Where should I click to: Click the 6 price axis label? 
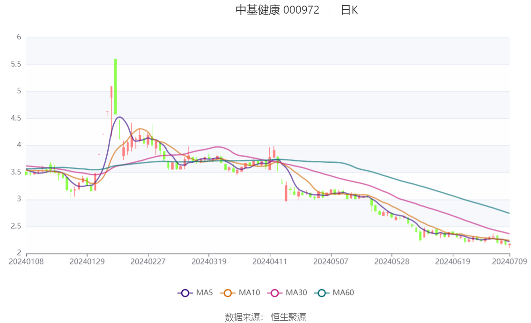pyautogui.click(x=19, y=37)
